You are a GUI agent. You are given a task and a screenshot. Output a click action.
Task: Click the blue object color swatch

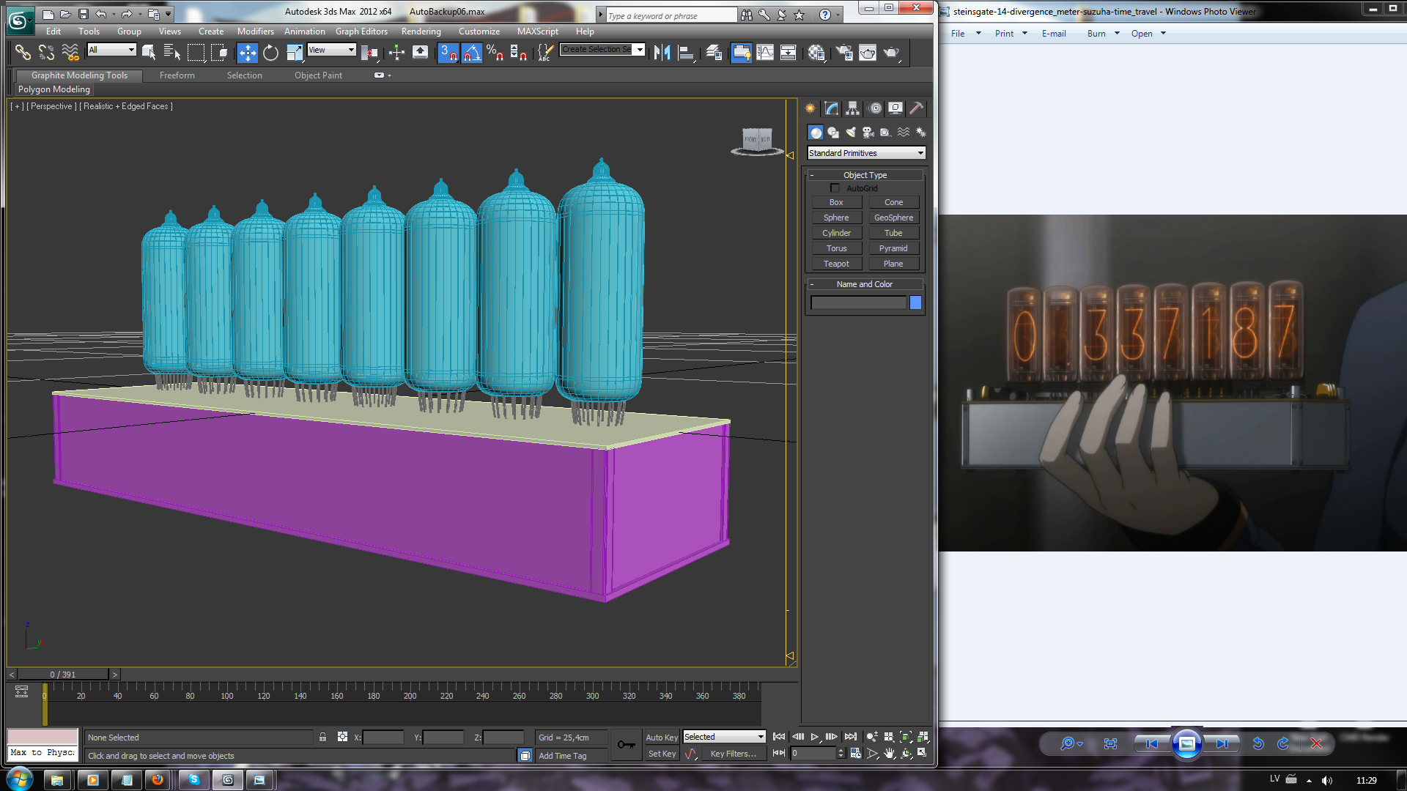[915, 302]
